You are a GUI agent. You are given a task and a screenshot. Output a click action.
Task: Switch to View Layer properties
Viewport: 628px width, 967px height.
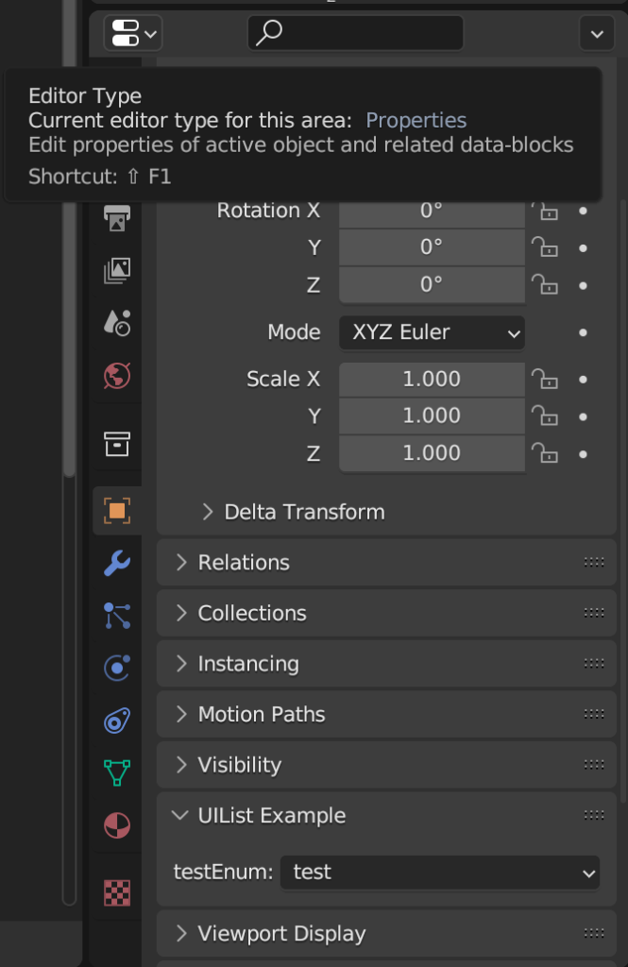coord(116,270)
